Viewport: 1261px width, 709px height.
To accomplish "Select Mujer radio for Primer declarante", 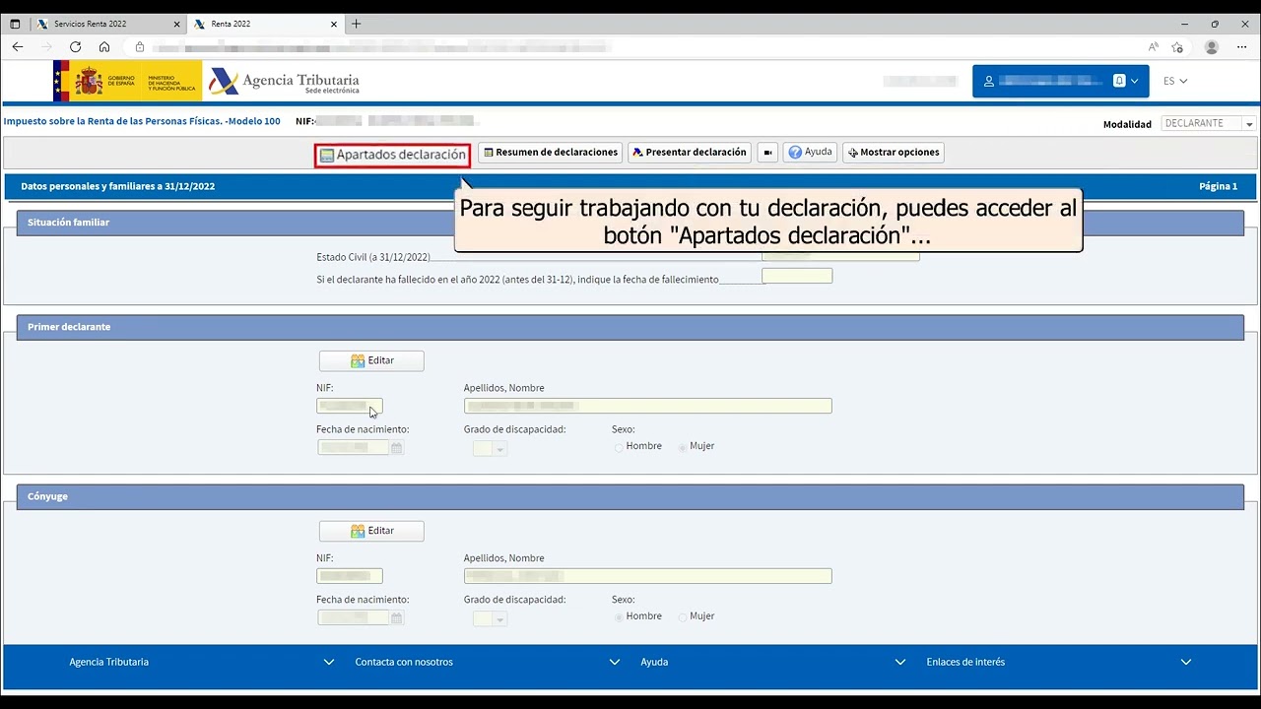I will [x=683, y=447].
